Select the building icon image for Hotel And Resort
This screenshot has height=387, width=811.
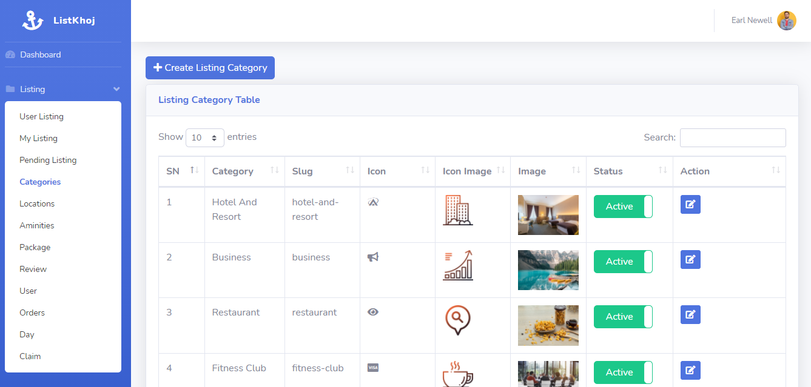(458, 210)
